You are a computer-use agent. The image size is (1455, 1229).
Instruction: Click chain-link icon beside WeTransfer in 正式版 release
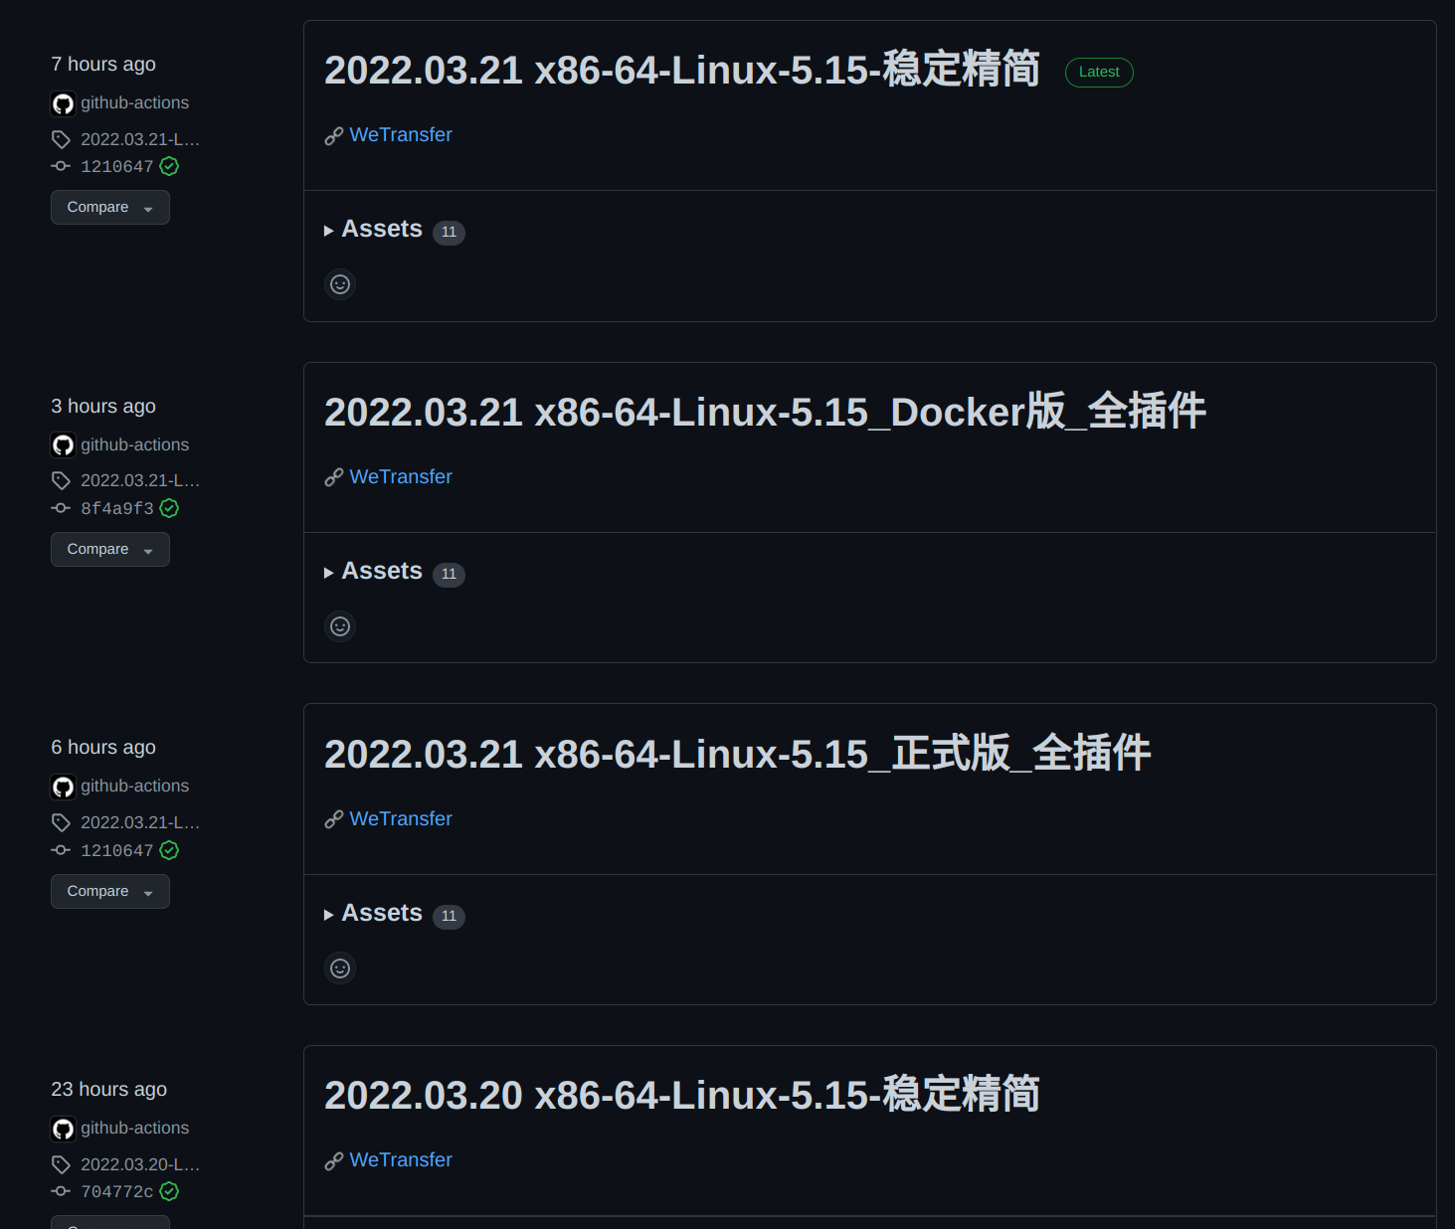334,820
